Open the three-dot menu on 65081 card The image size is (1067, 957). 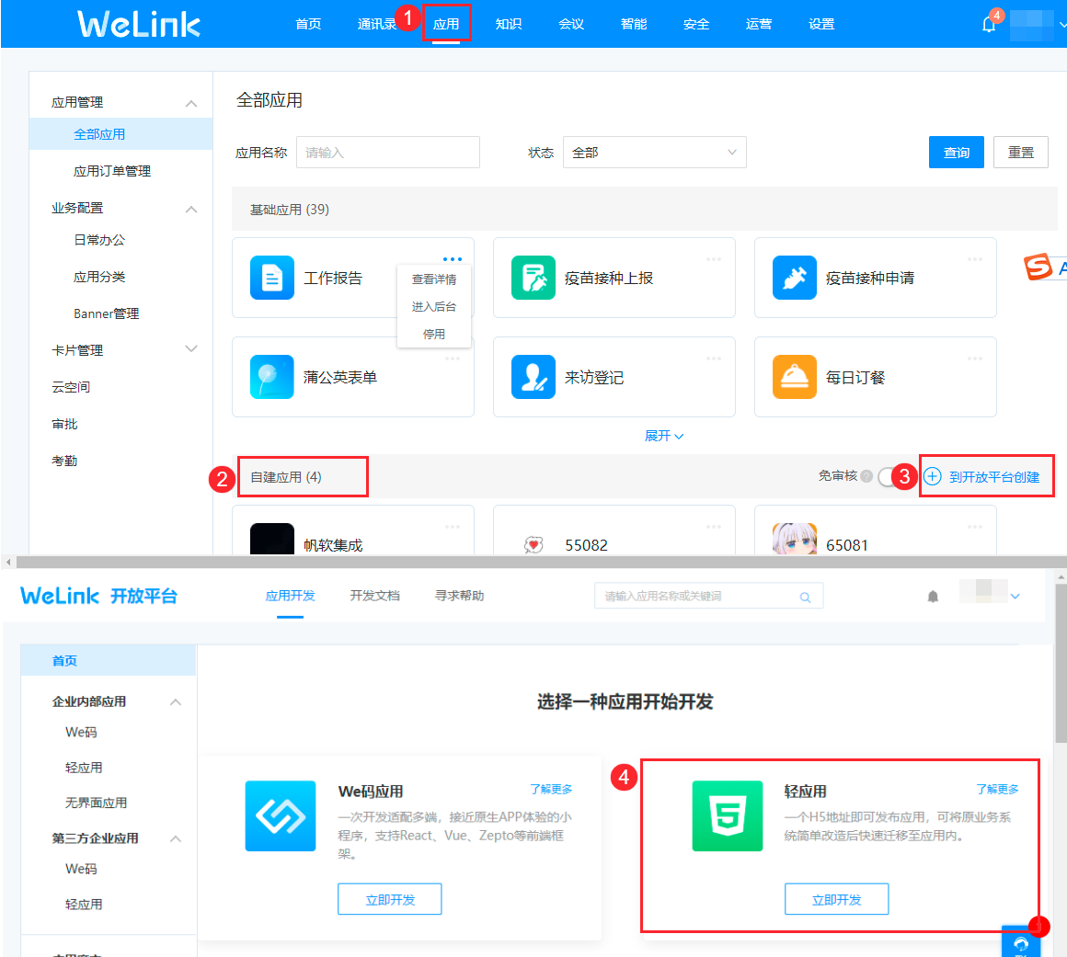click(x=975, y=527)
